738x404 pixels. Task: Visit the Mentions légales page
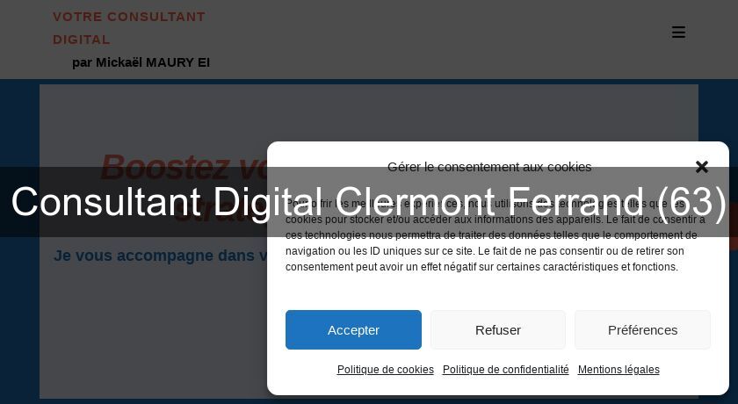coord(619,370)
